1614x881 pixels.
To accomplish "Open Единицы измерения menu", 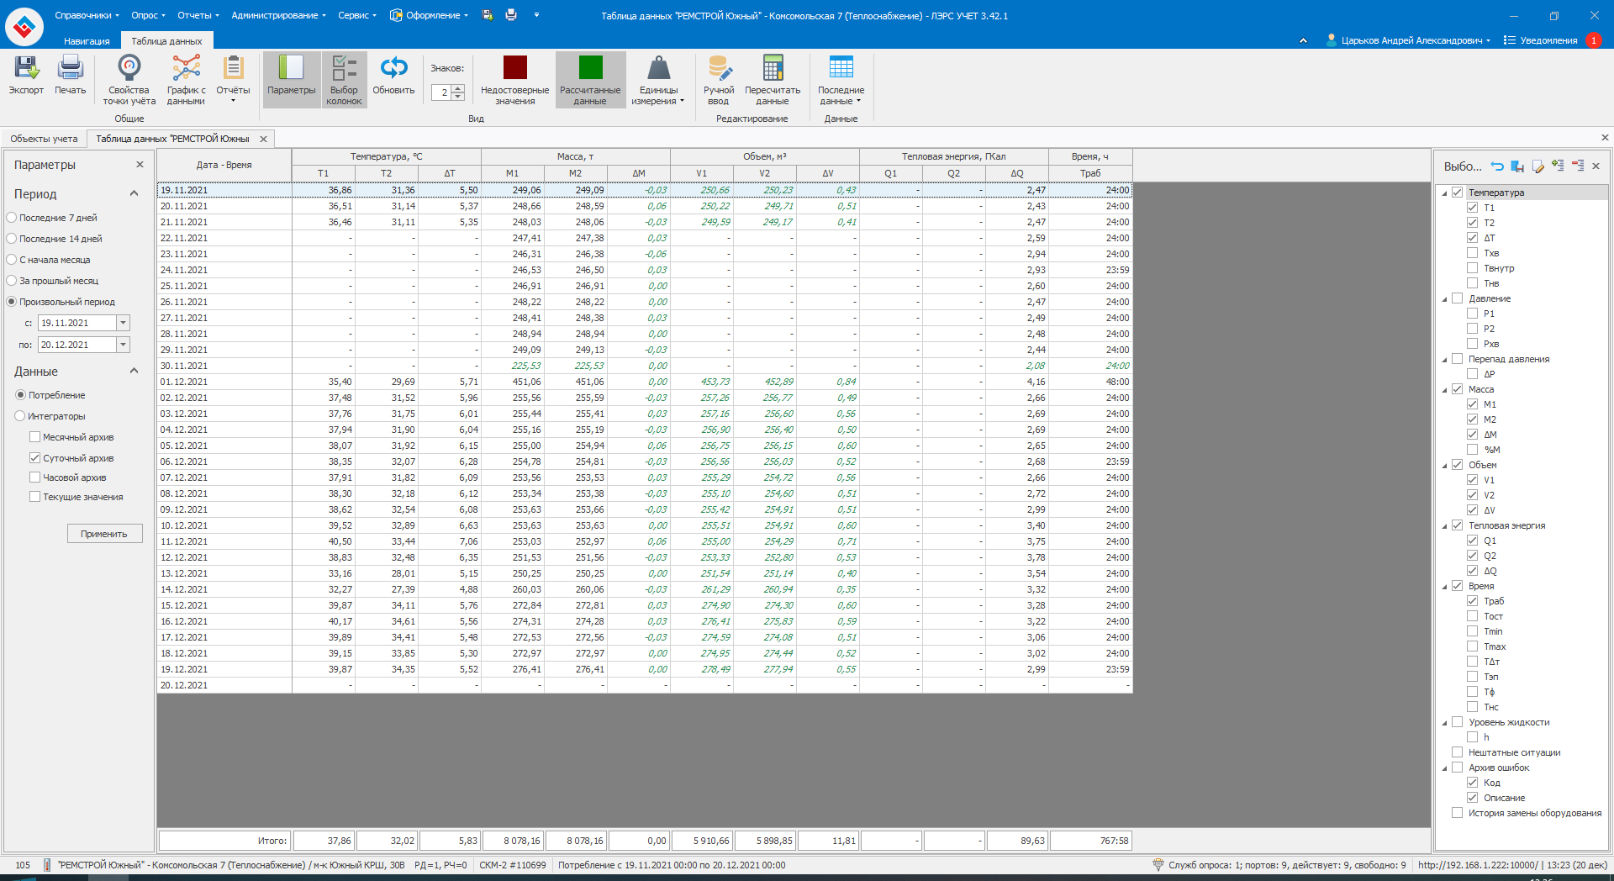I will point(658,80).
